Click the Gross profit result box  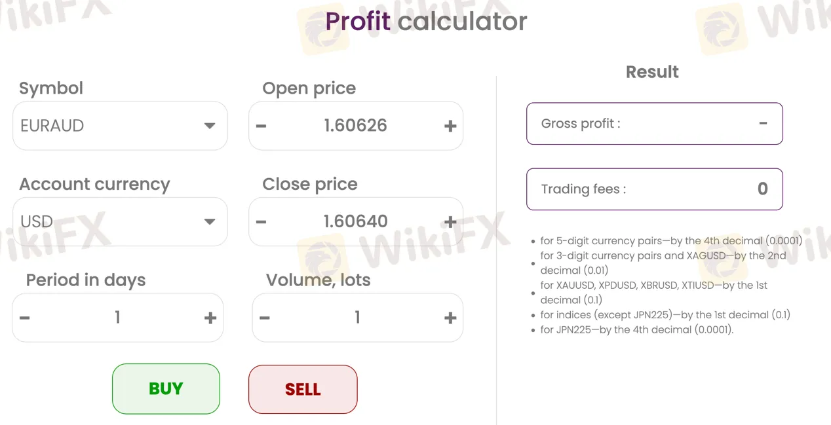click(x=654, y=123)
